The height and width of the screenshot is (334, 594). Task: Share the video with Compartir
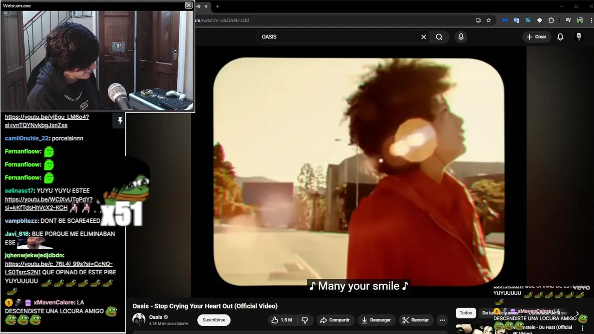click(x=335, y=320)
